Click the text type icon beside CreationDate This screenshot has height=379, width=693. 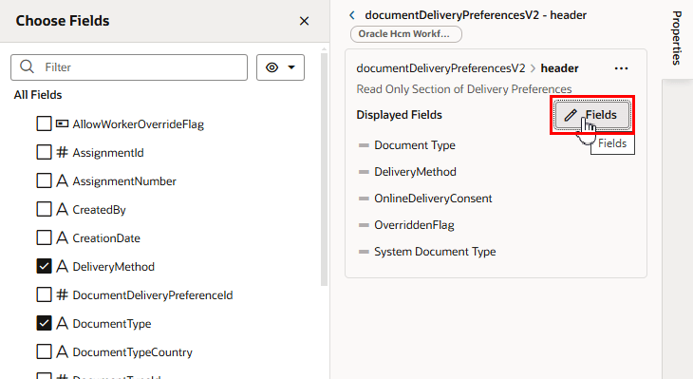[x=63, y=237]
